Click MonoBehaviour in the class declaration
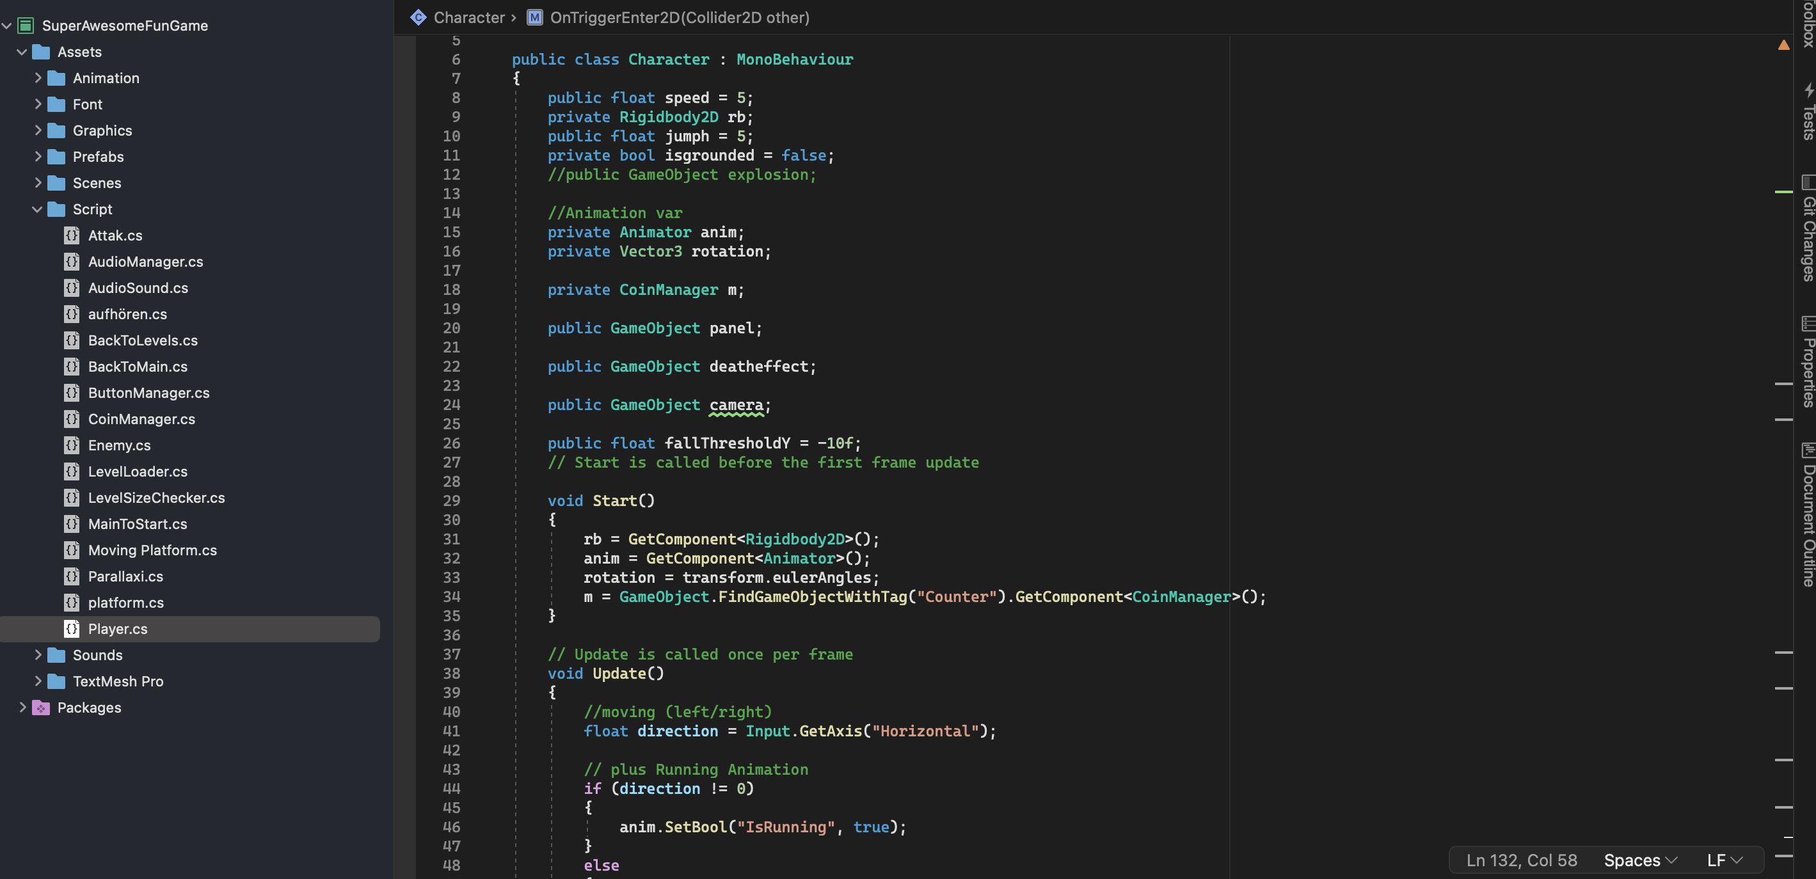 pos(795,59)
